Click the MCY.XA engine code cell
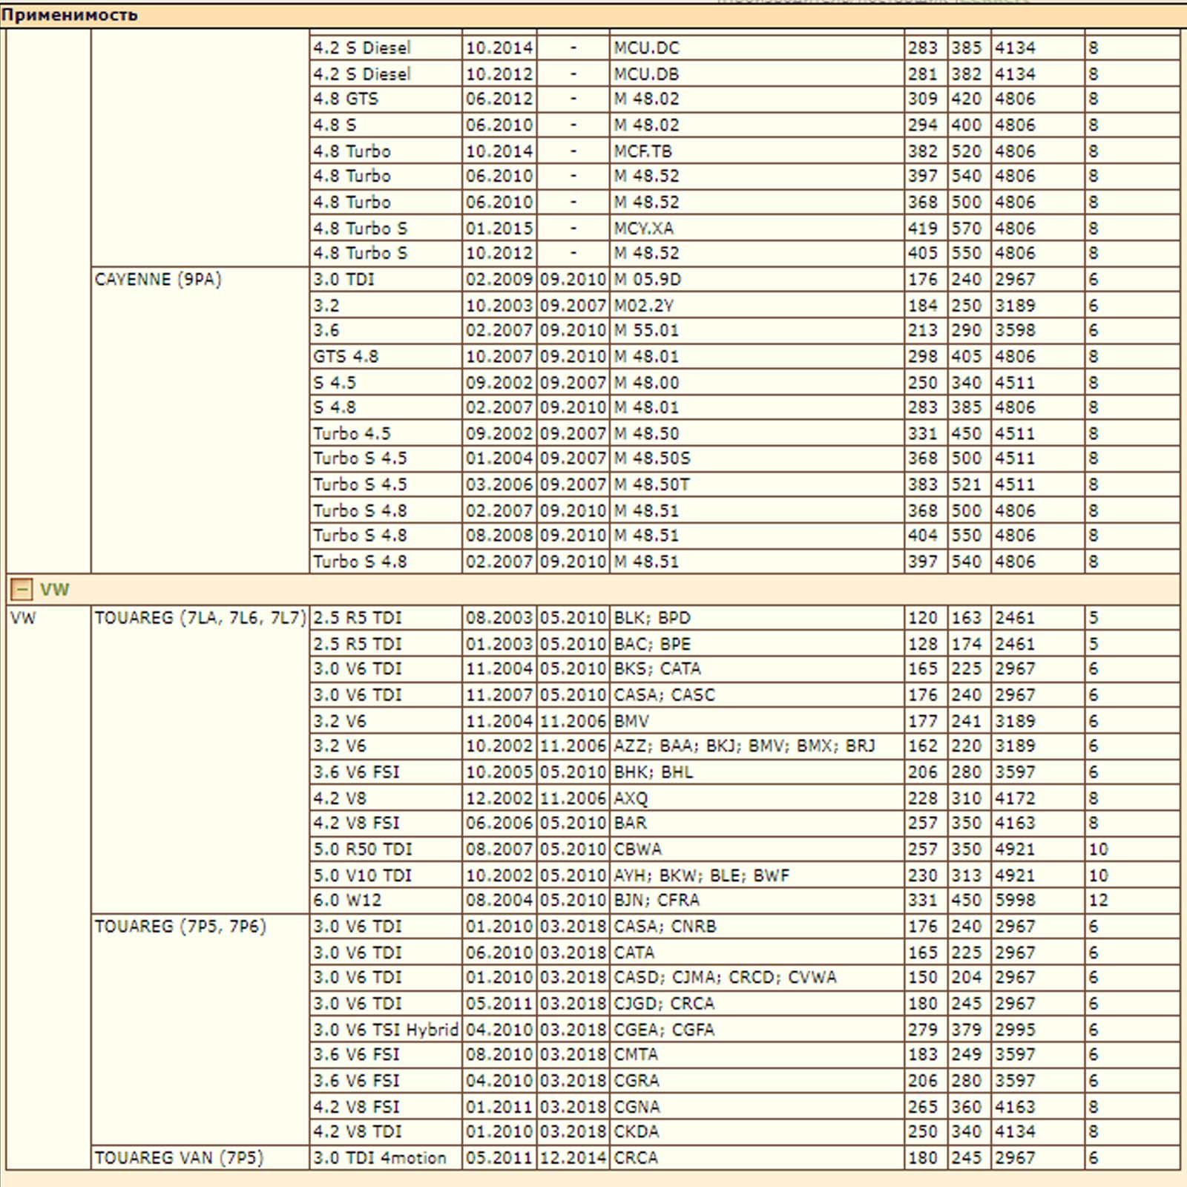 pyautogui.click(x=643, y=228)
